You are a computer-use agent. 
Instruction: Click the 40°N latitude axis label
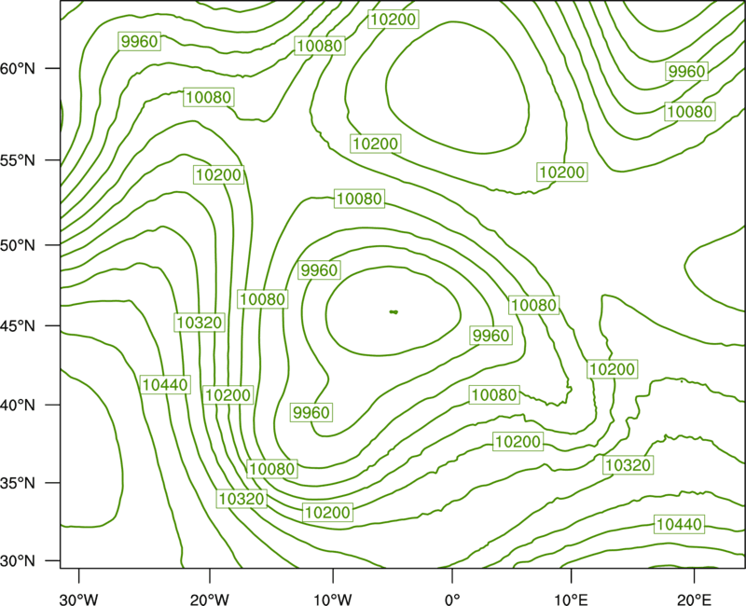(18, 405)
